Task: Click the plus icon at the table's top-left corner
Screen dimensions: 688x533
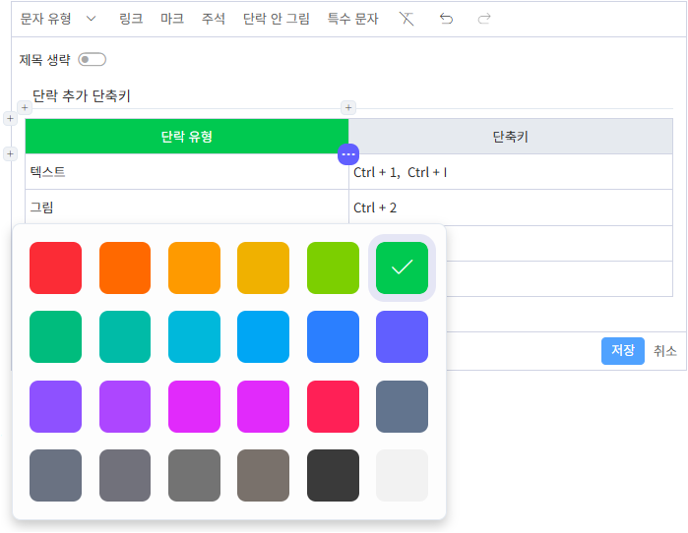Action: coord(11,119)
